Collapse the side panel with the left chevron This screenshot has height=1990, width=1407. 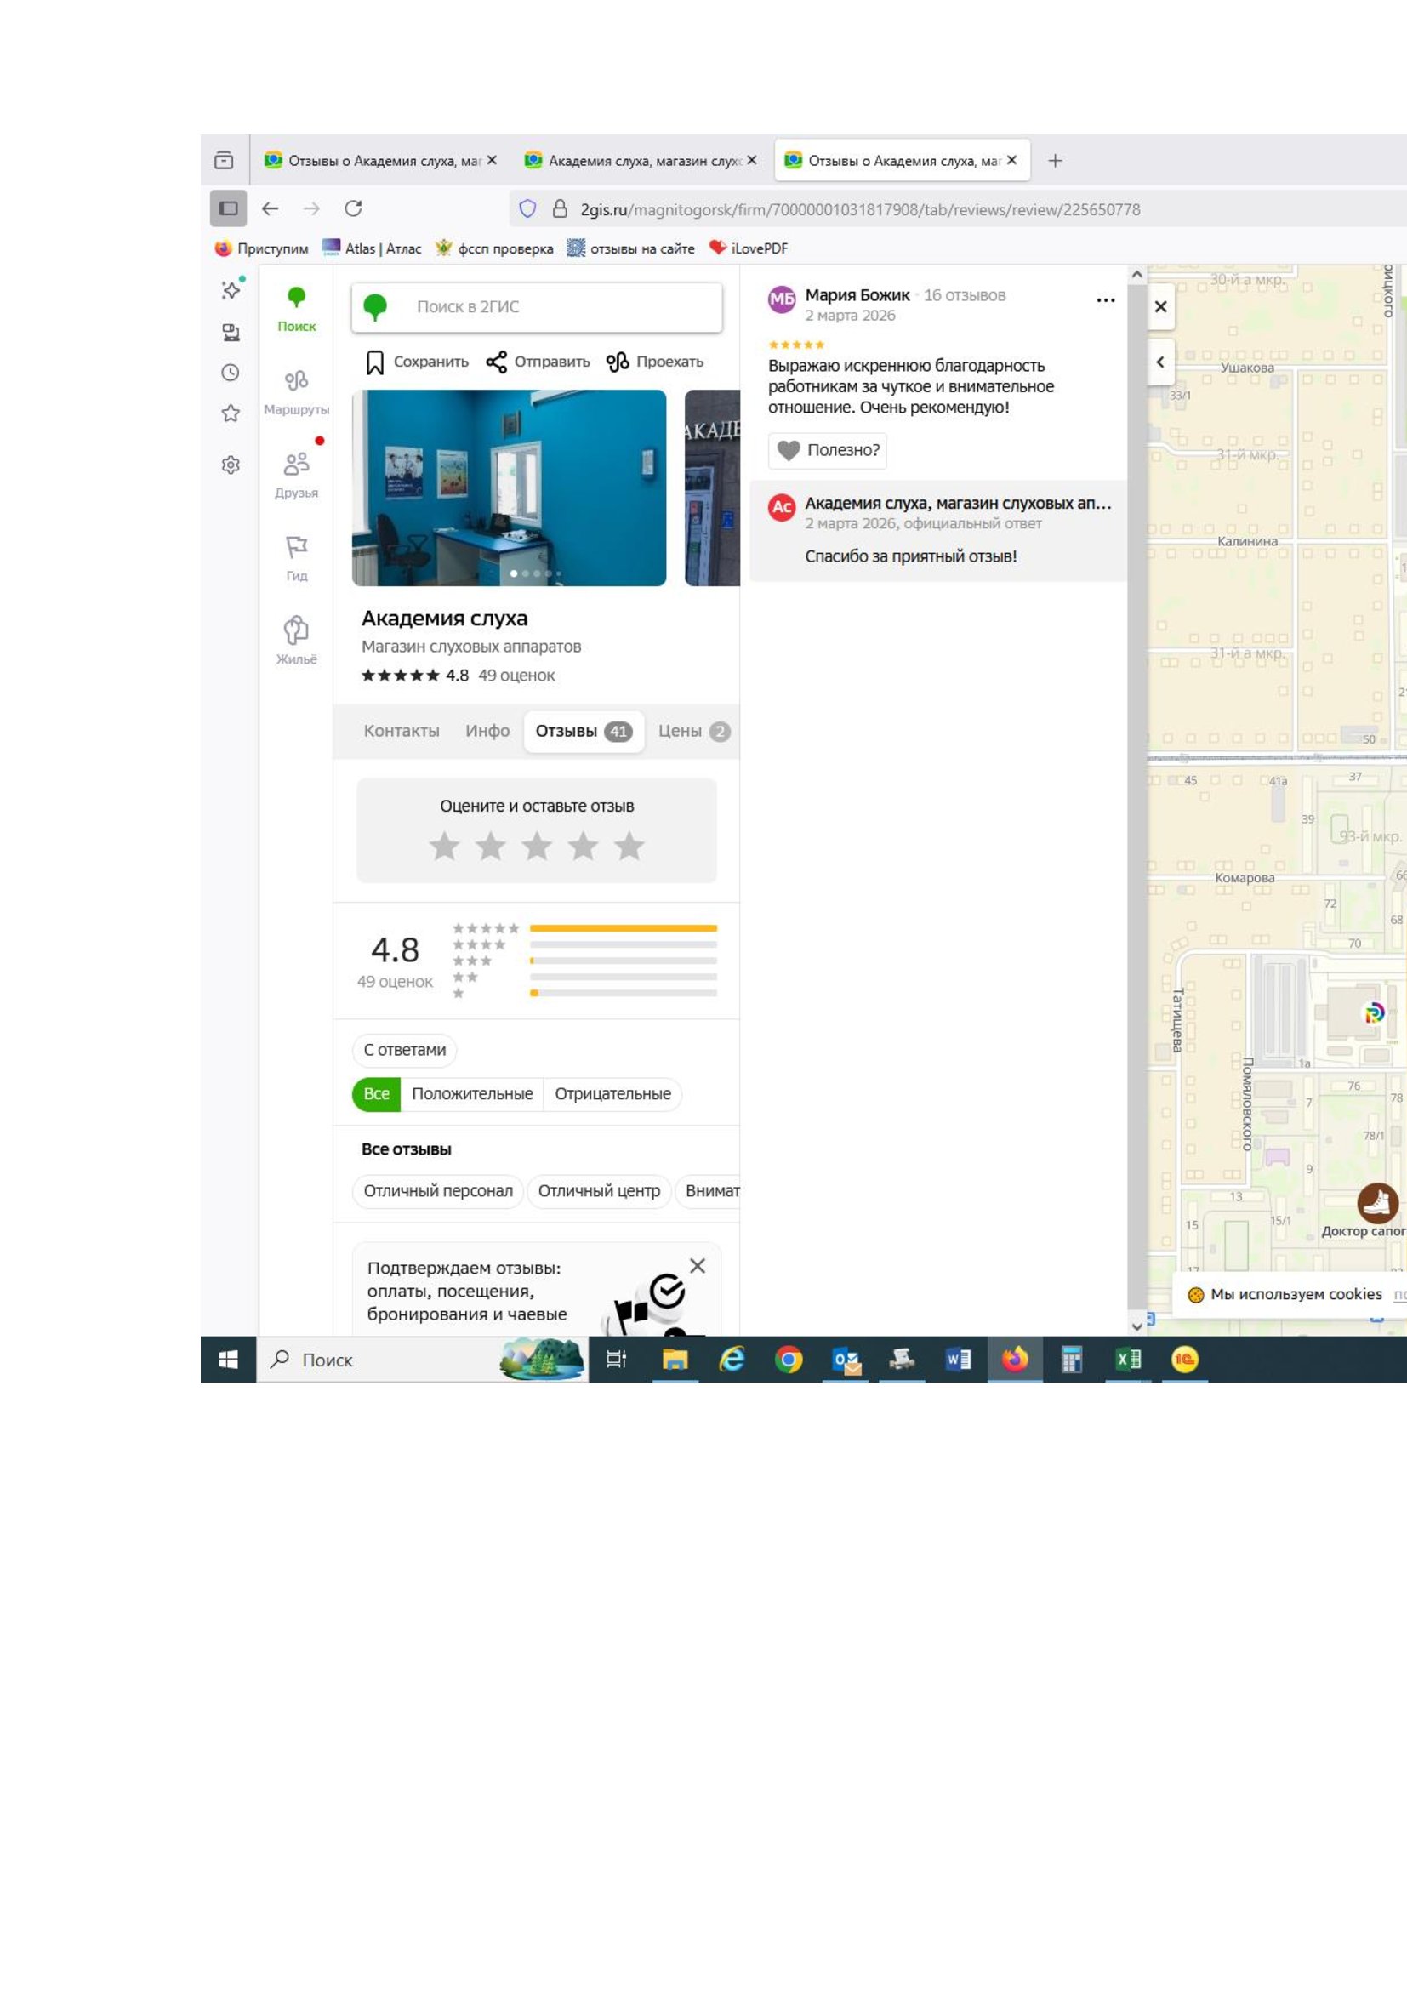(1160, 362)
